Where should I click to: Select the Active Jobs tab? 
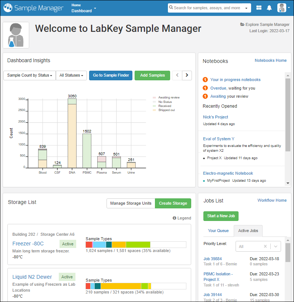[248, 231]
